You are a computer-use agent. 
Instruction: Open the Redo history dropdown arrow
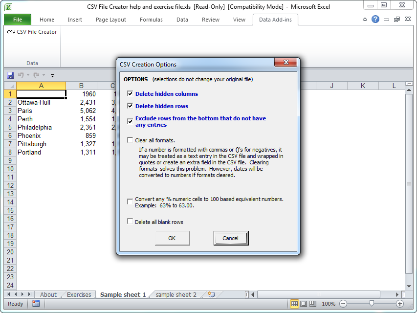pyautogui.click(x=44, y=75)
